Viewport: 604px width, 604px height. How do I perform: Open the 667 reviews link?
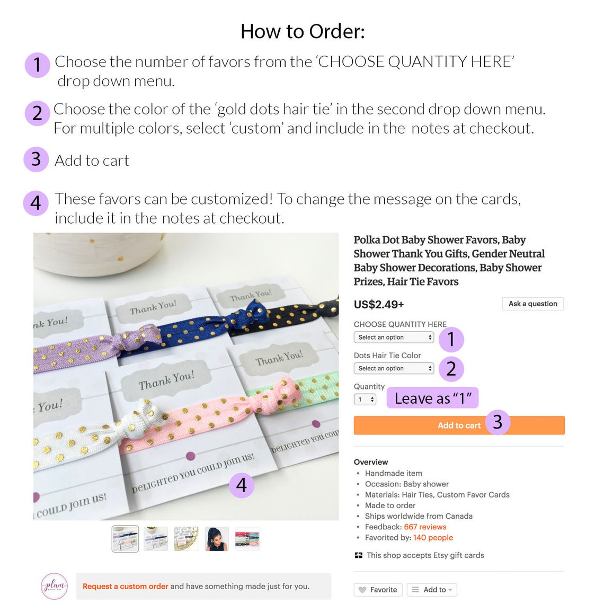pos(425,527)
